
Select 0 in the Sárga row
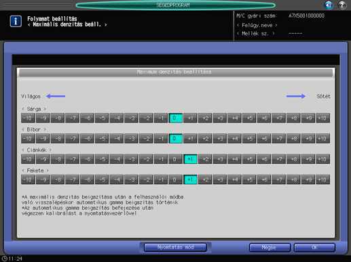(x=175, y=118)
